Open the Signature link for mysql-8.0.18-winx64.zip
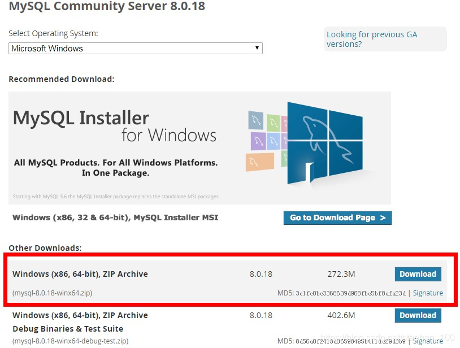 [428, 293]
